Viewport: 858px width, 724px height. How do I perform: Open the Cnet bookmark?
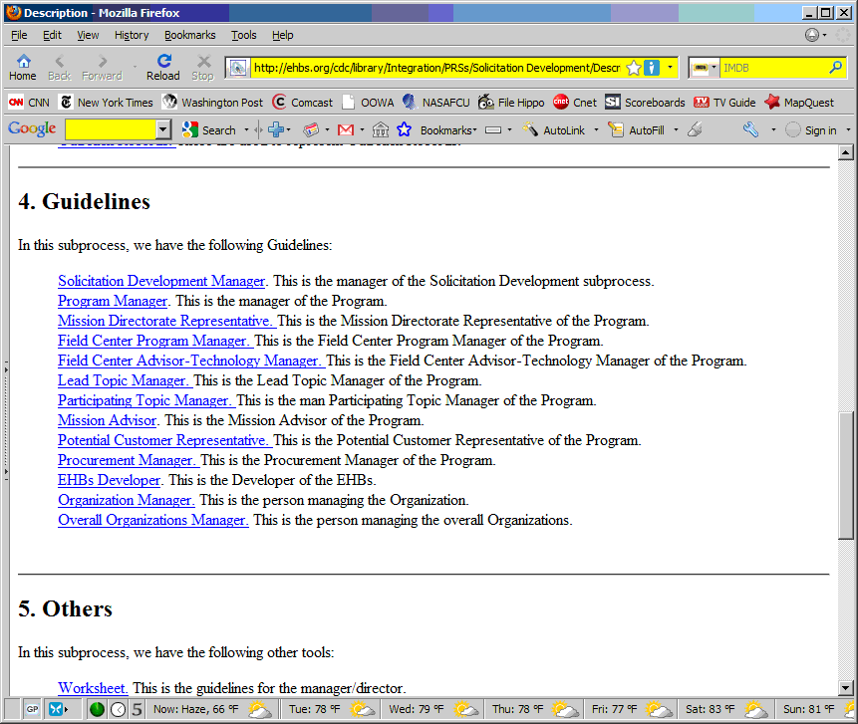pyautogui.click(x=575, y=103)
